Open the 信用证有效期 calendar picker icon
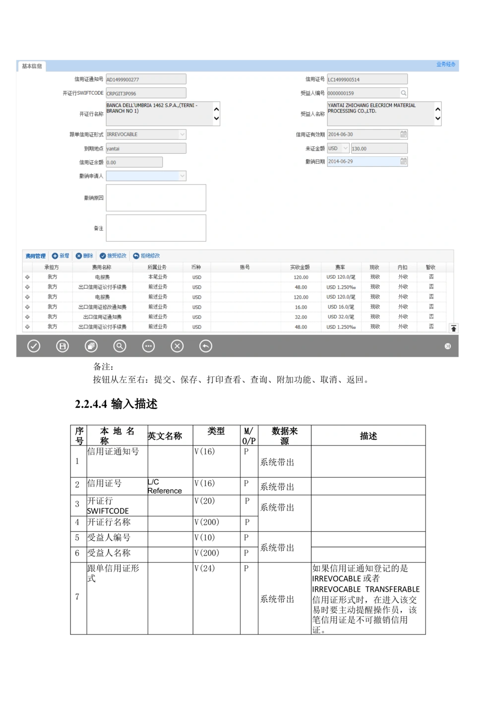This screenshot has width=496, height=702. pos(403,134)
